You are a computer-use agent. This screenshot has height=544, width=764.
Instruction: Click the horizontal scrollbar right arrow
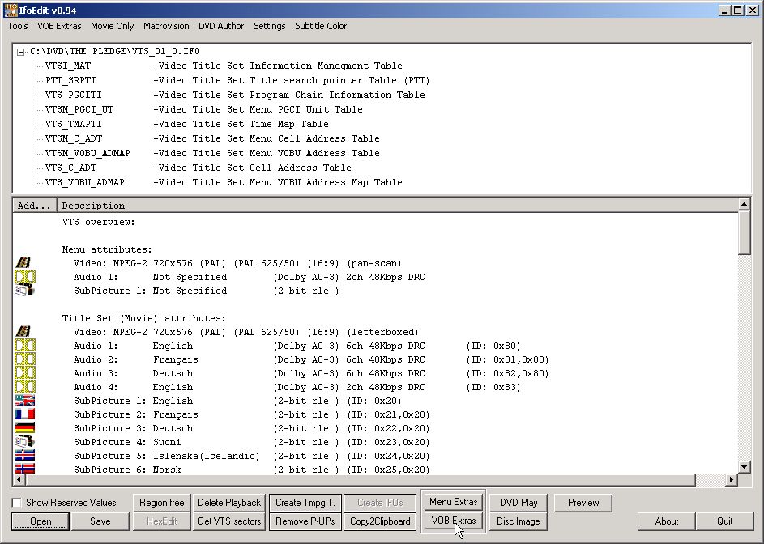[x=732, y=480]
